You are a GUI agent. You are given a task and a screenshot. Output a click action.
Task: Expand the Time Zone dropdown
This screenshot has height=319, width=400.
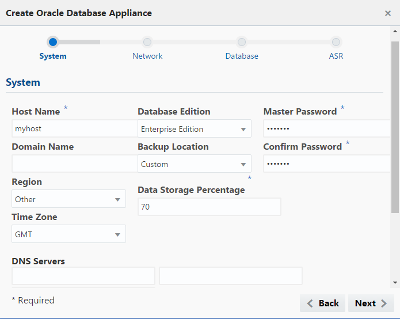[68, 234]
